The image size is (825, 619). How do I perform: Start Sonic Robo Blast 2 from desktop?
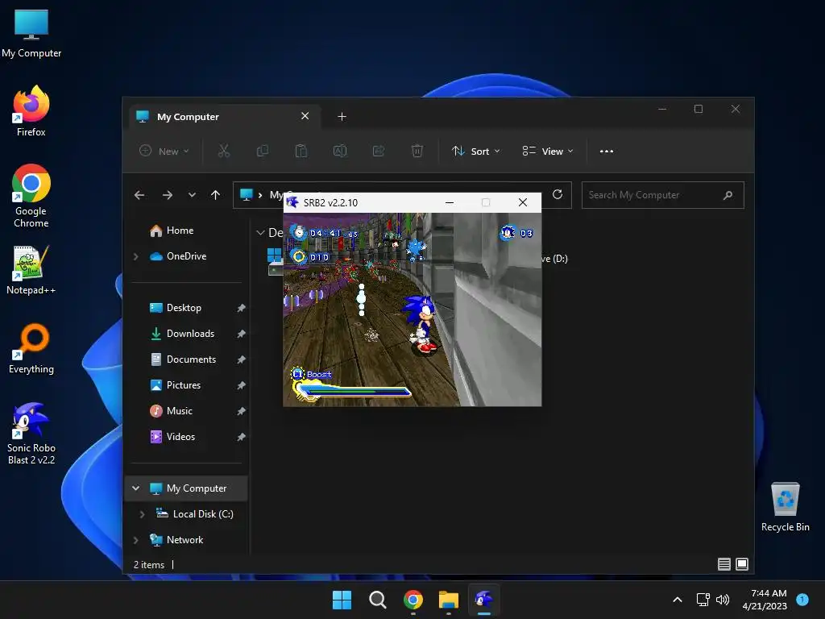tap(31, 433)
